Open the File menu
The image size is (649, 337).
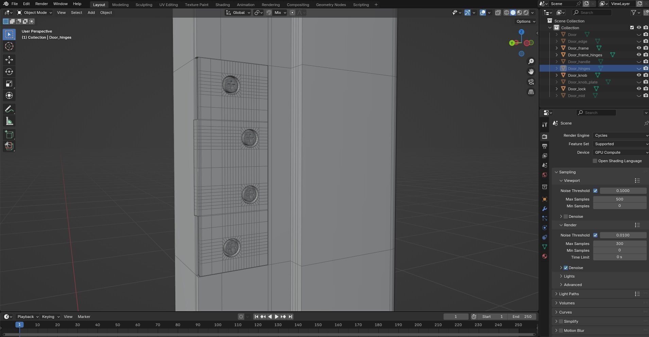tap(15, 4)
